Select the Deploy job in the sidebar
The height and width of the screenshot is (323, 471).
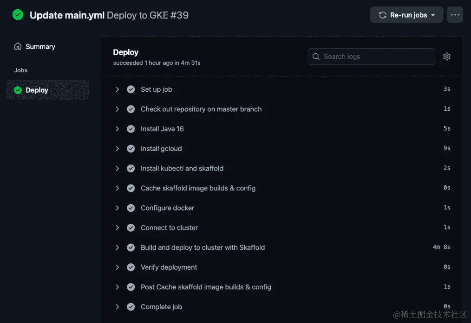[37, 90]
